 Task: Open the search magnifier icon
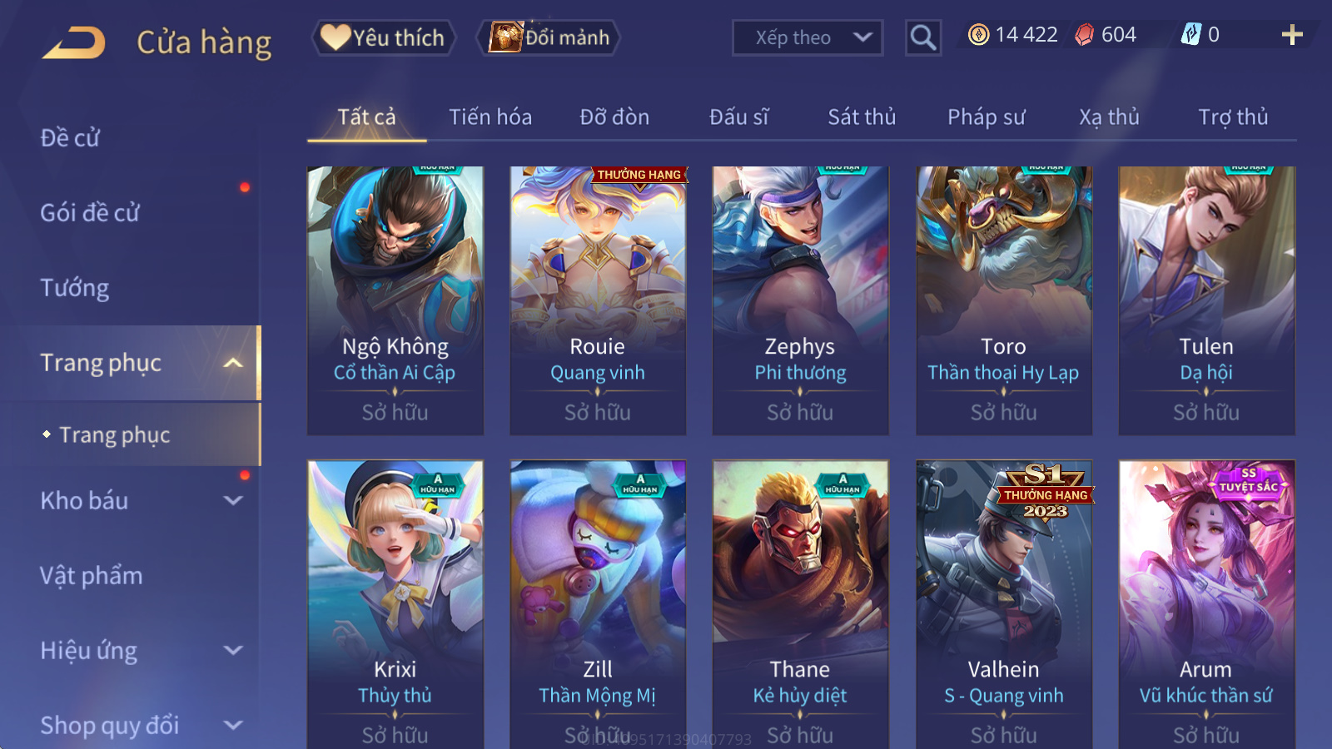coord(923,37)
